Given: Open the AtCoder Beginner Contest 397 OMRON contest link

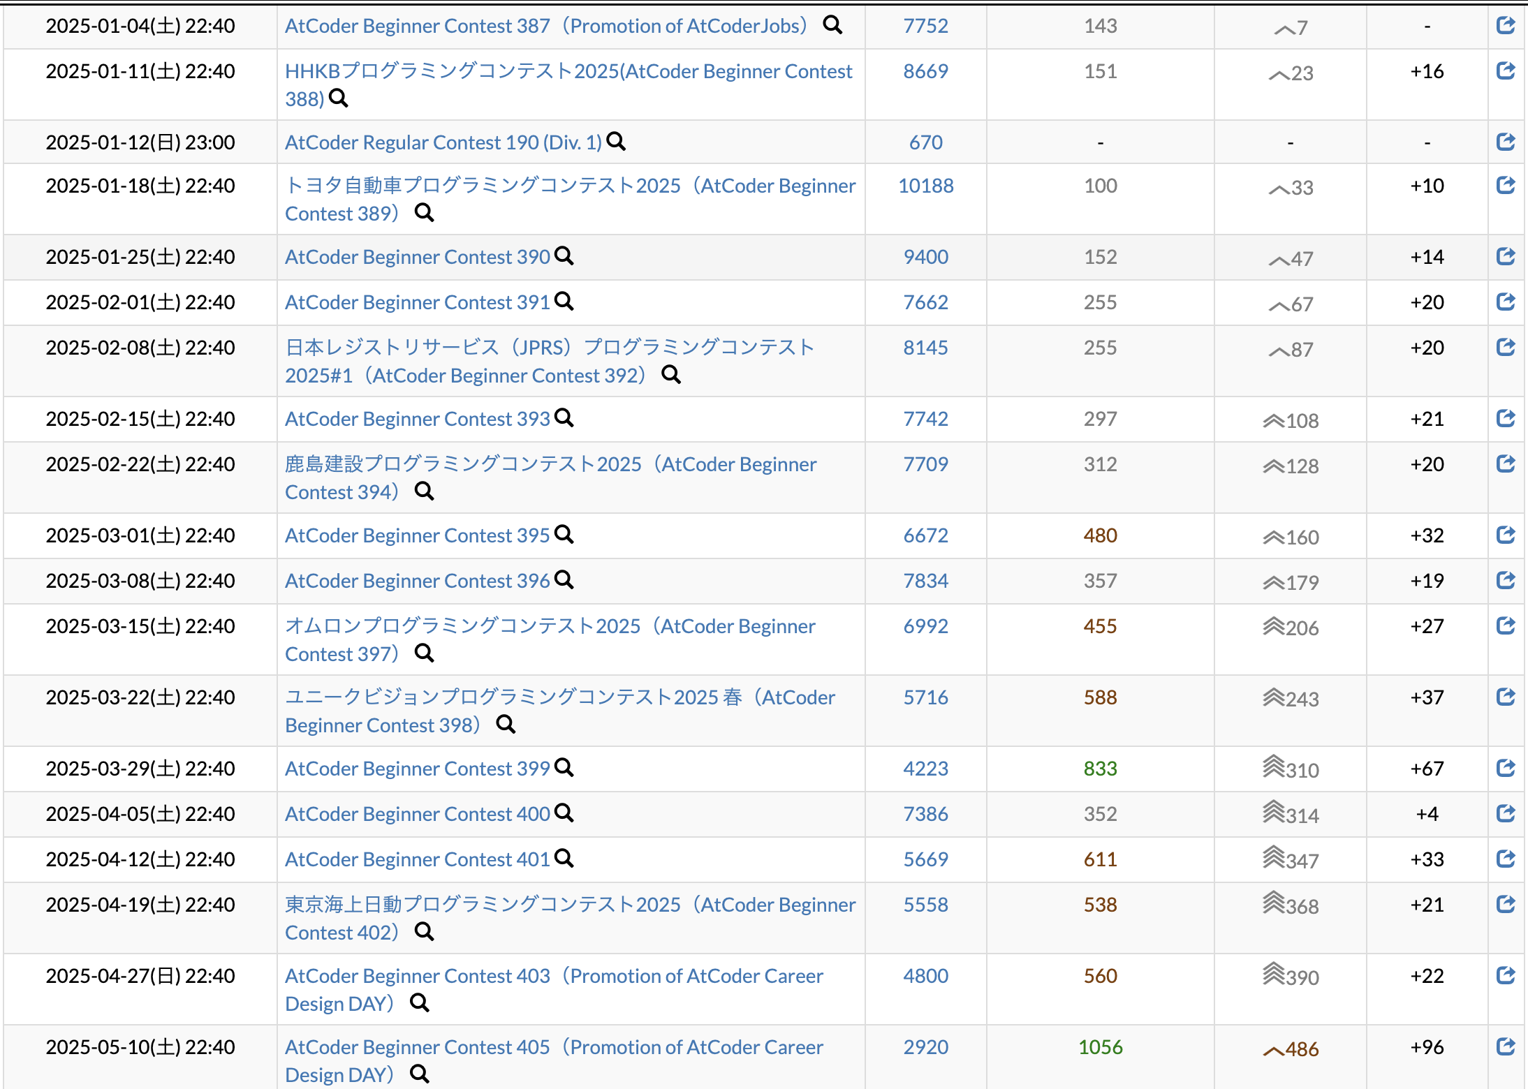Looking at the screenshot, I should click(550, 625).
